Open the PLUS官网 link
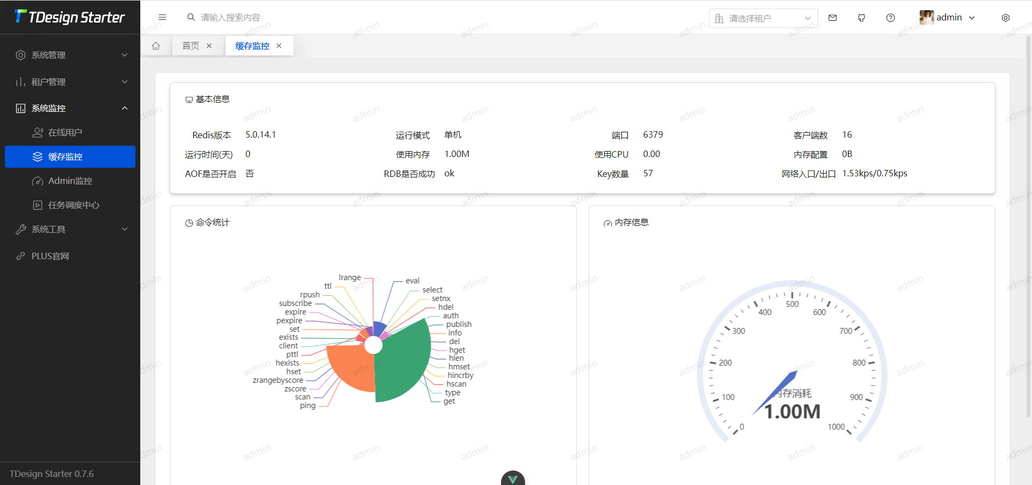Viewport: 1032px width, 485px height. pos(70,256)
